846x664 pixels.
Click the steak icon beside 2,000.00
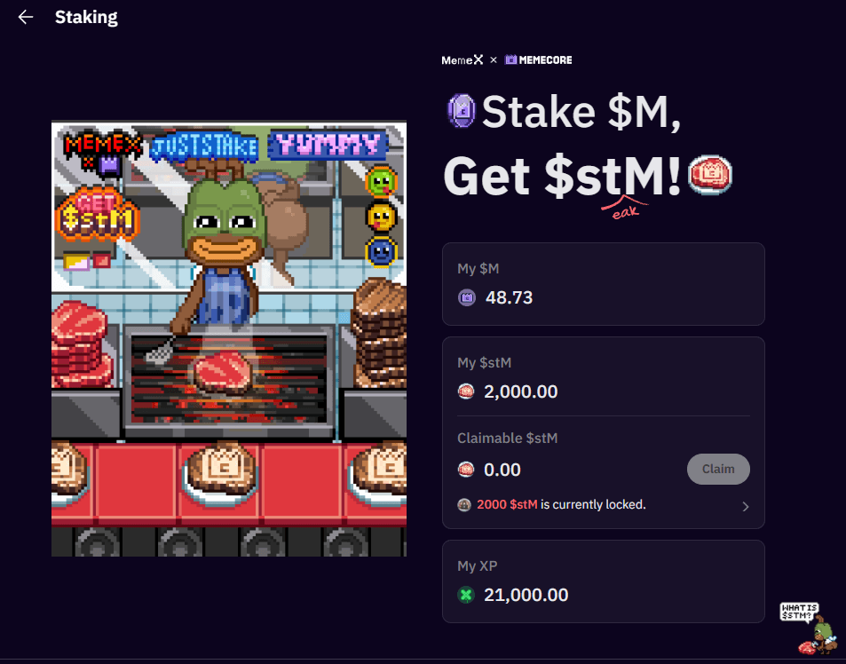click(x=466, y=391)
